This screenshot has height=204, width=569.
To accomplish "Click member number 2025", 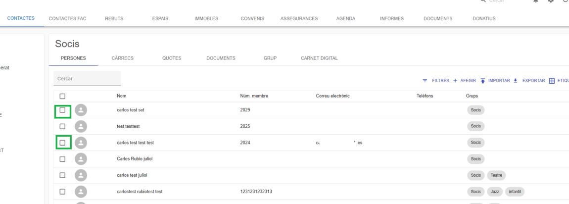I will point(245,126).
